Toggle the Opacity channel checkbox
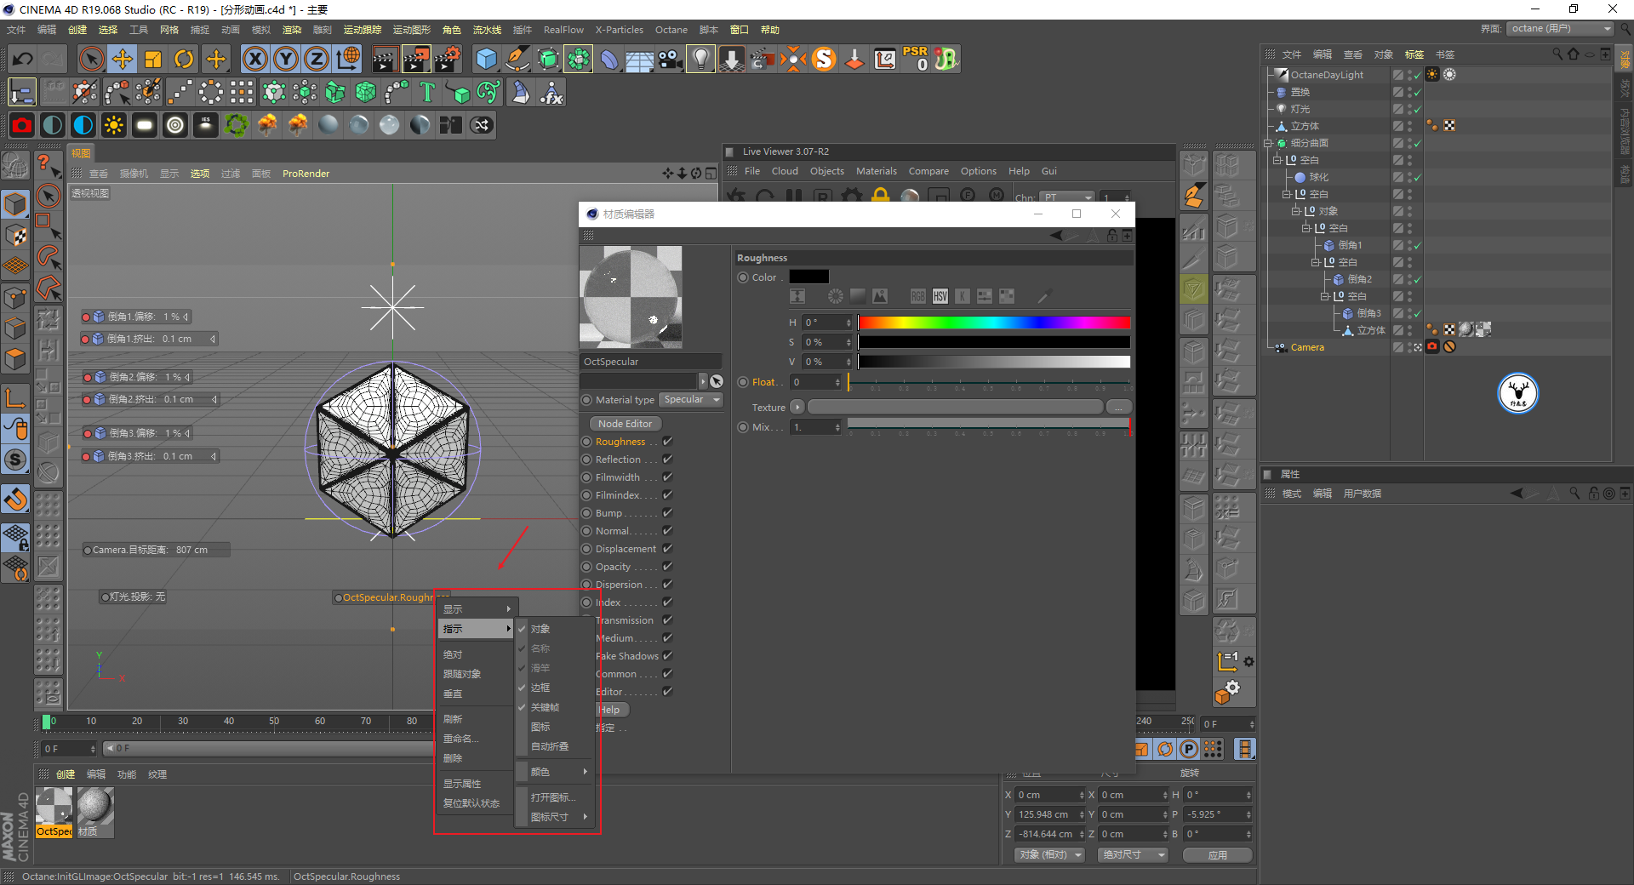Image resolution: width=1634 pixels, height=885 pixels. 667,567
